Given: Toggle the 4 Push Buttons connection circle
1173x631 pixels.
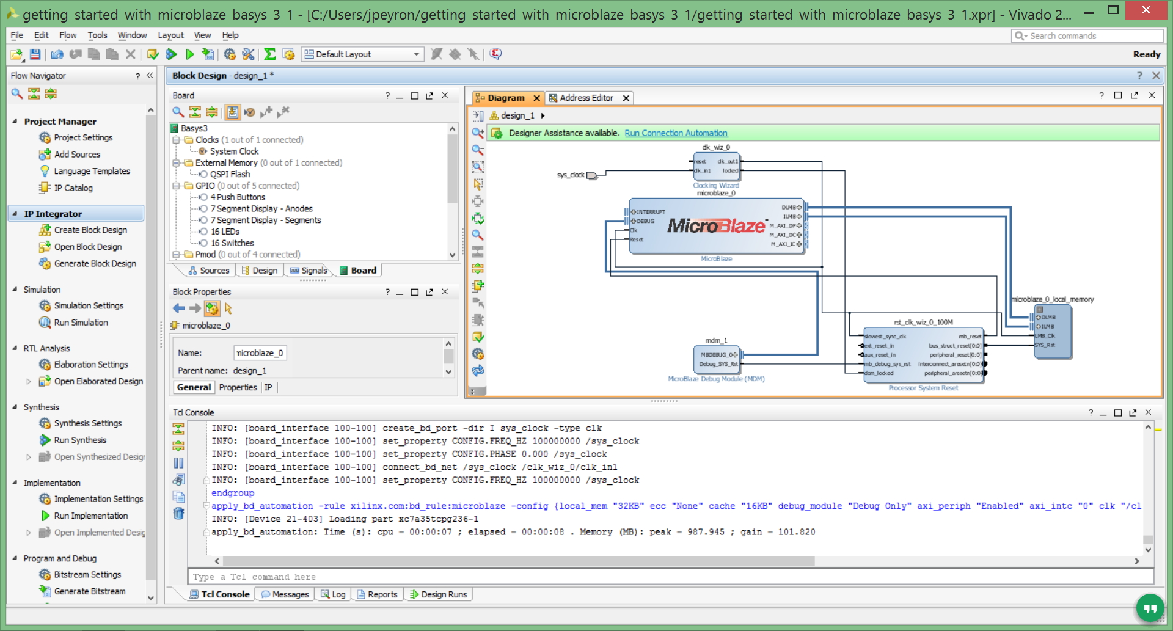Looking at the screenshot, I should [x=203, y=197].
